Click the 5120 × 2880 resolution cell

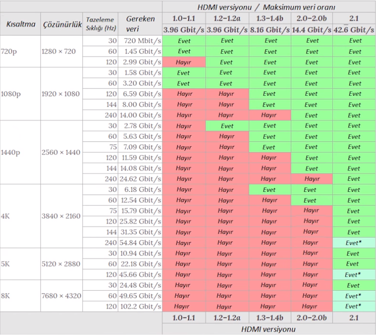(x=62, y=264)
